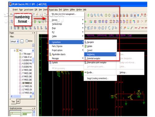Toggle the highlighted snap-to-grid toolbar button
Viewport: 155px width, 117px height.
pyautogui.click(x=135, y=15)
